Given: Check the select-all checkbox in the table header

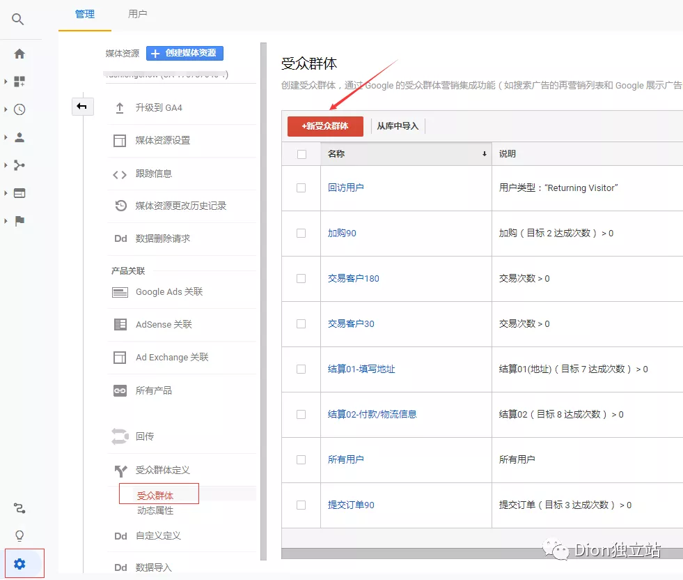Looking at the screenshot, I should (300, 153).
